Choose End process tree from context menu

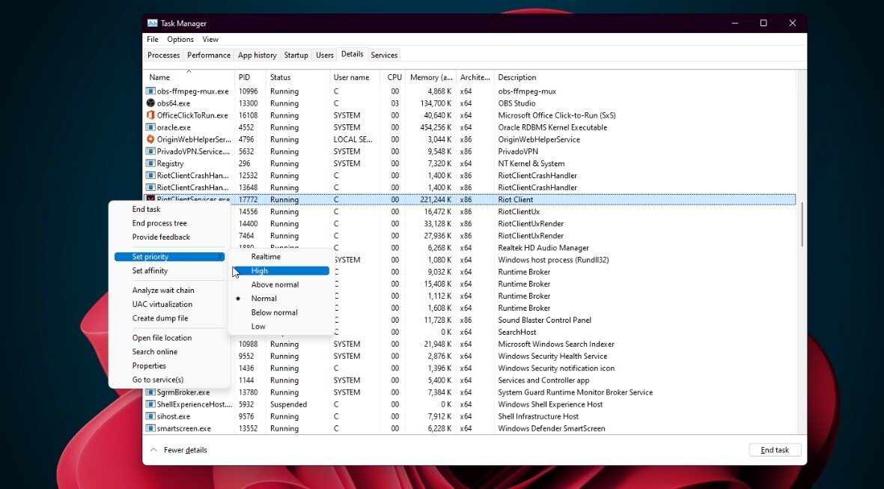(x=159, y=223)
